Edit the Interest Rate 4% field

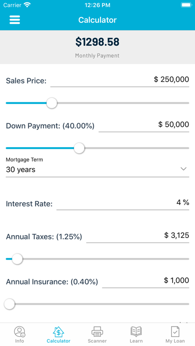coord(123,203)
